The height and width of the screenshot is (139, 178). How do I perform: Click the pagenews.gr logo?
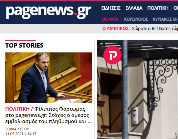(49, 12)
